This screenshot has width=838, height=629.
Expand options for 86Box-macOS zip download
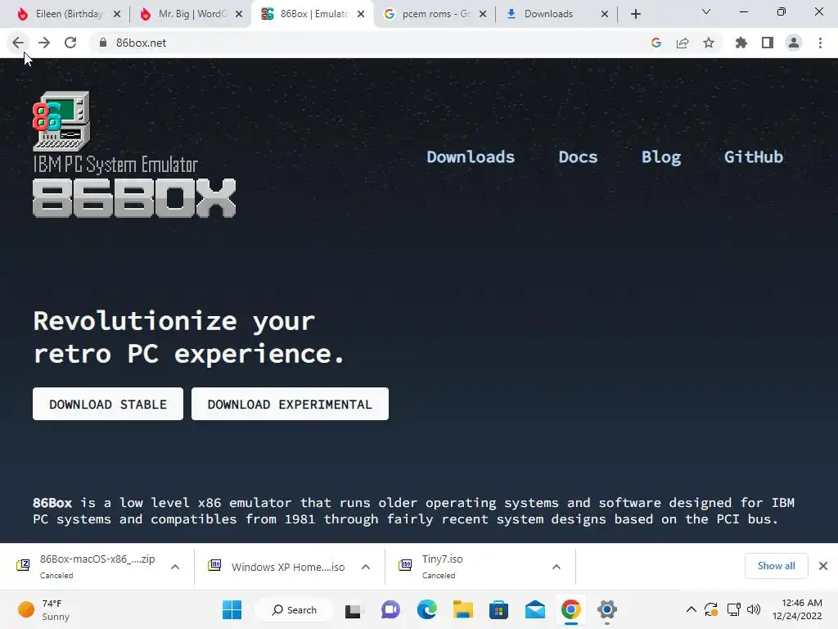coord(175,567)
